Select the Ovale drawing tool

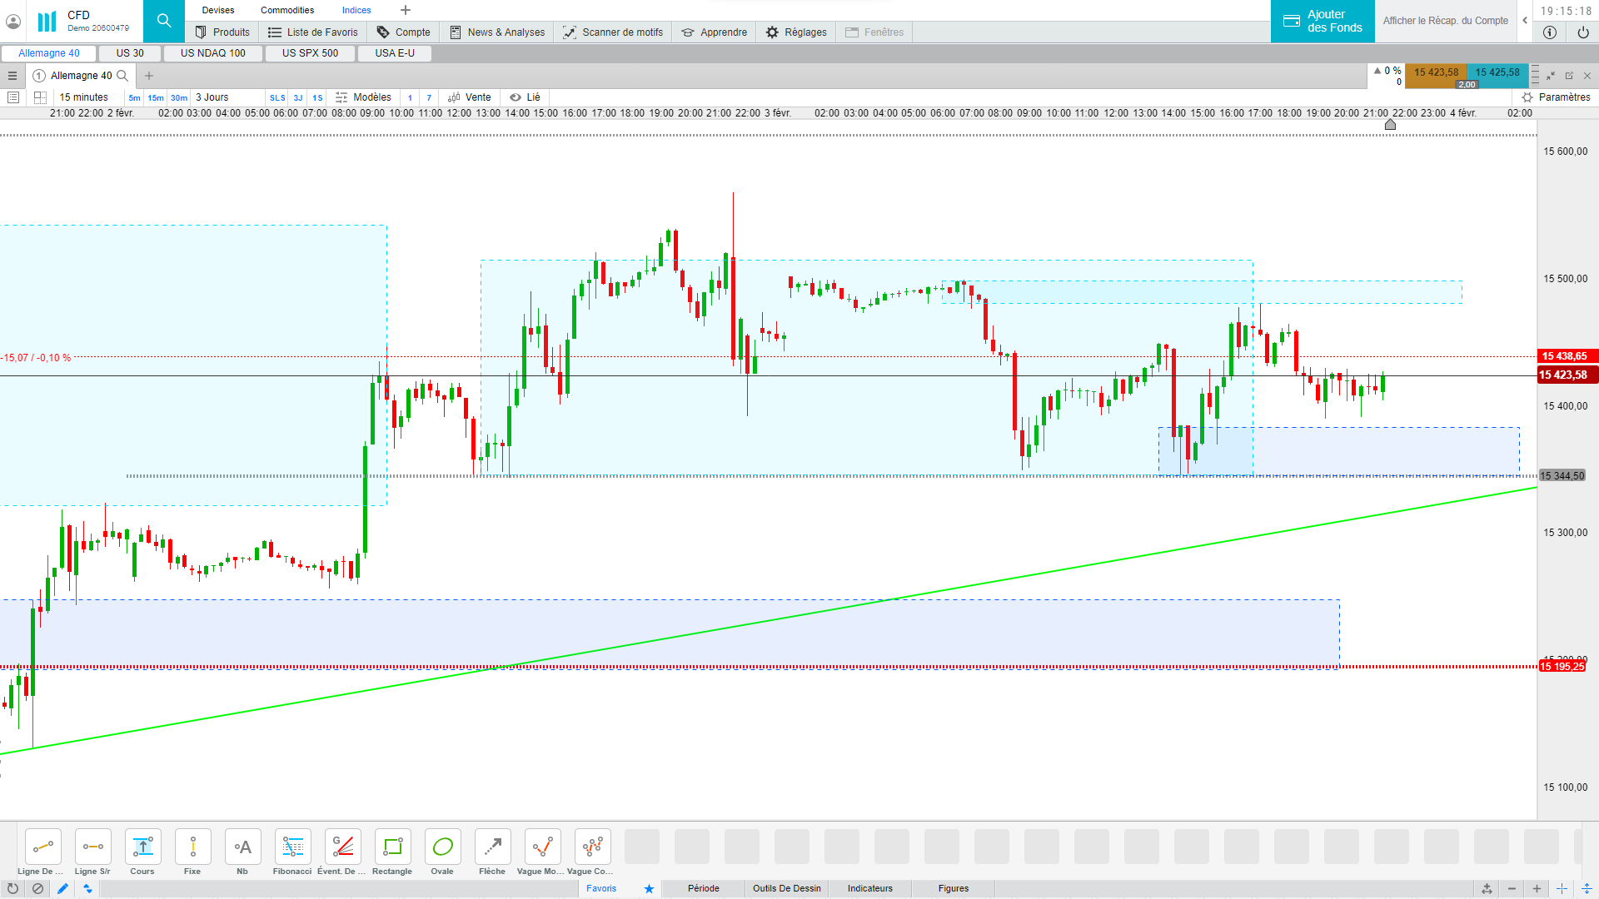(442, 847)
